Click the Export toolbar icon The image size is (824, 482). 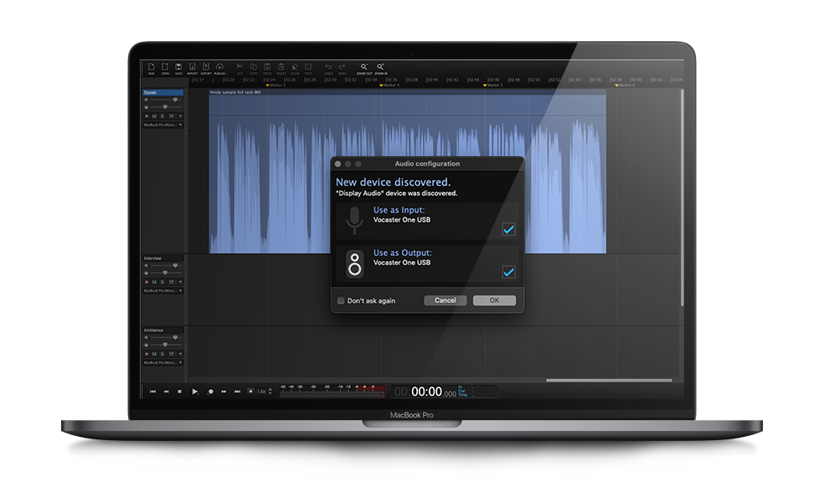point(205,67)
